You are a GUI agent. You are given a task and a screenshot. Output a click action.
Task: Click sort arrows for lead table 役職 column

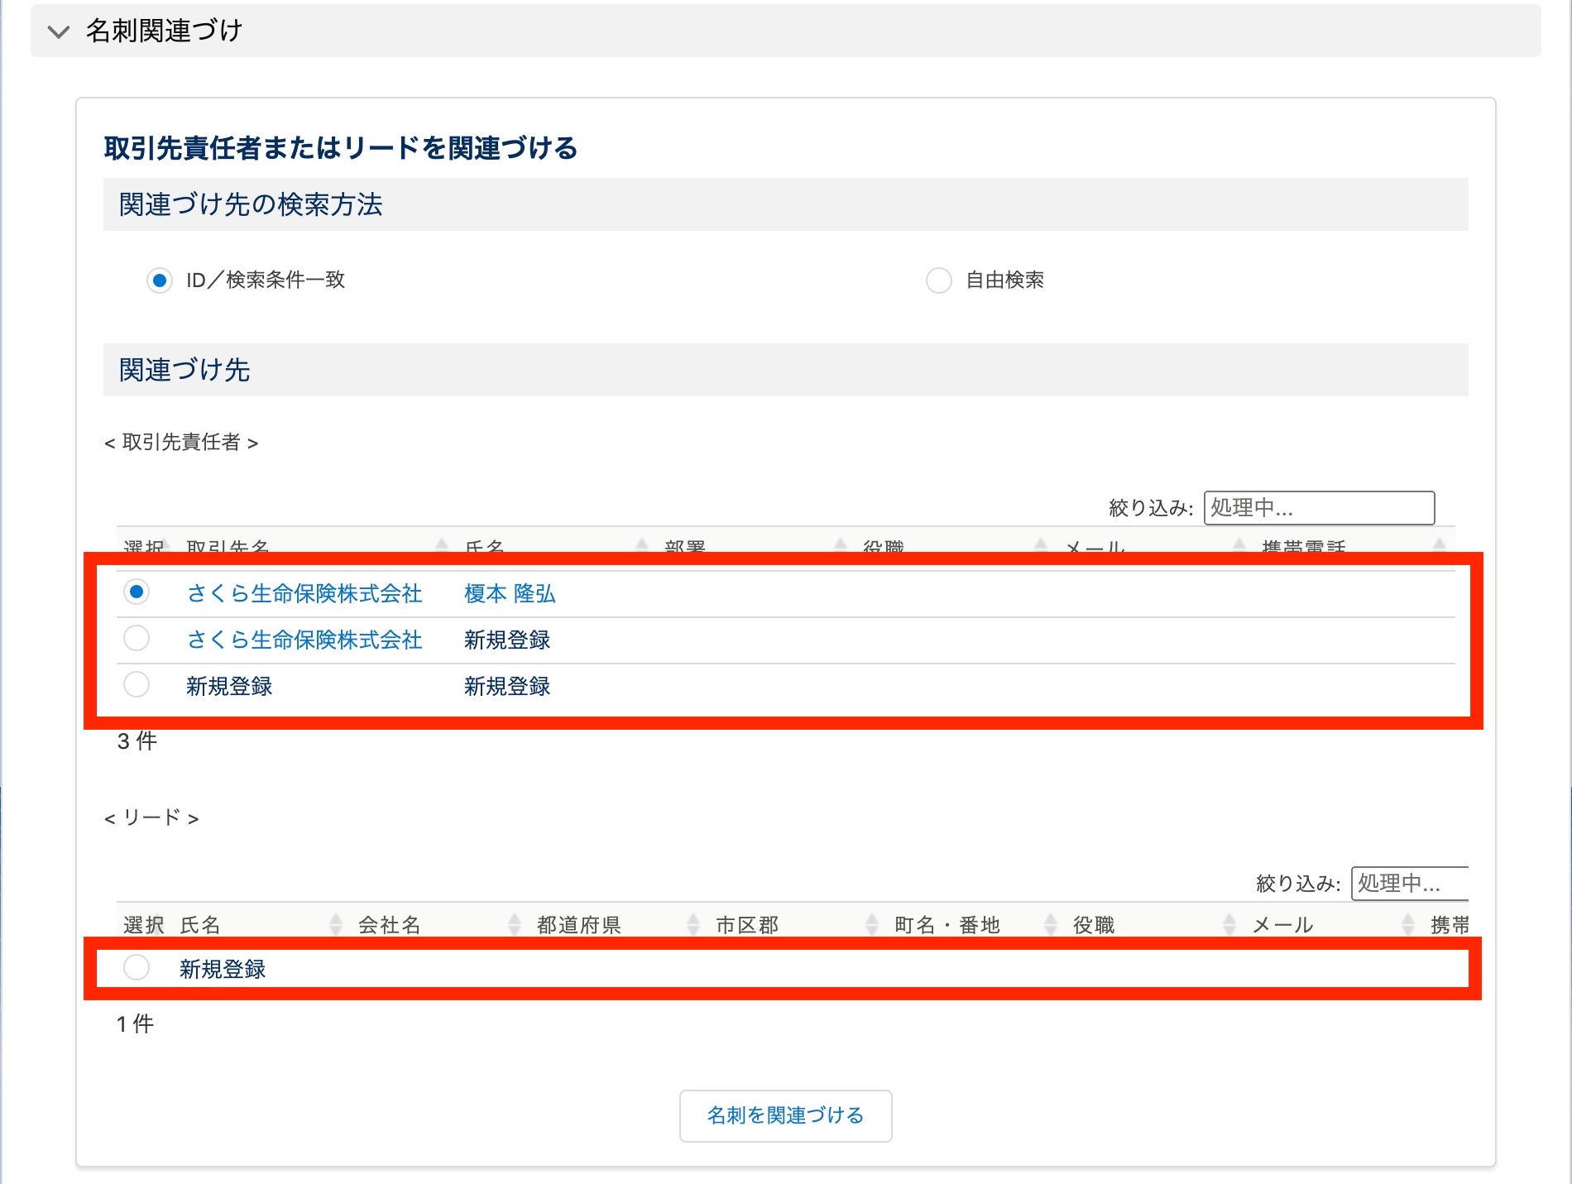[x=1229, y=924]
